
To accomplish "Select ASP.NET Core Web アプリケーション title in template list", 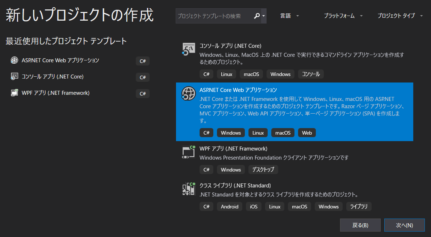I will [238, 90].
